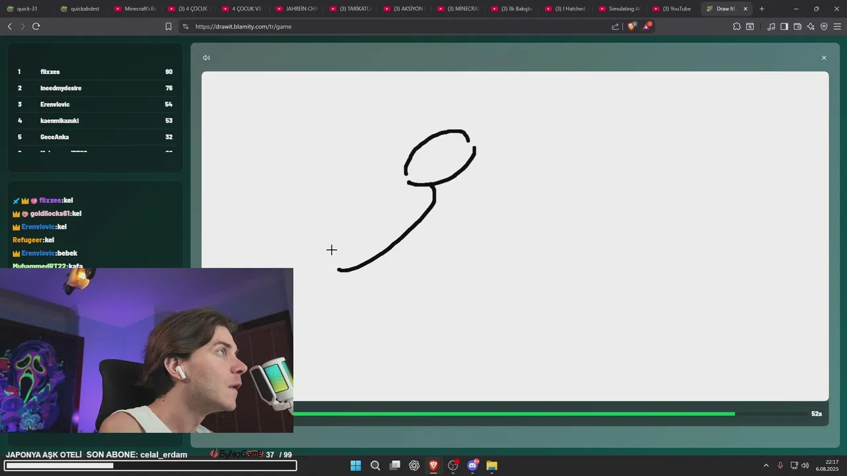This screenshot has height=476, width=847.
Task: Select Erenvlovic leaderboard row
Action: (95, 104)
